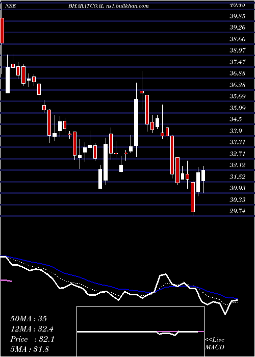Select the 39.85 price axis label
The image size is (255, 357).
pyautogui.click(x=238, y=16)
